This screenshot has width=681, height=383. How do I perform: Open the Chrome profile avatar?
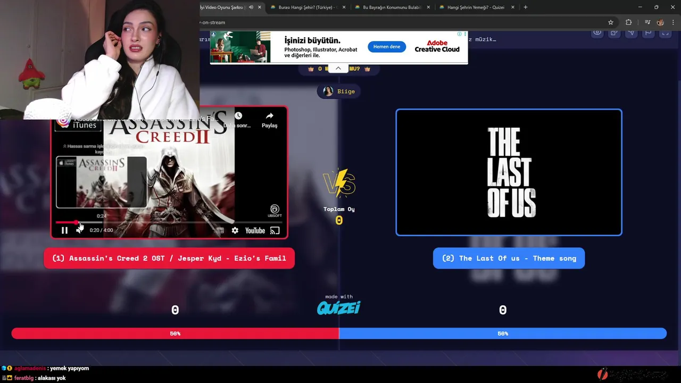(x=660, y=22)
